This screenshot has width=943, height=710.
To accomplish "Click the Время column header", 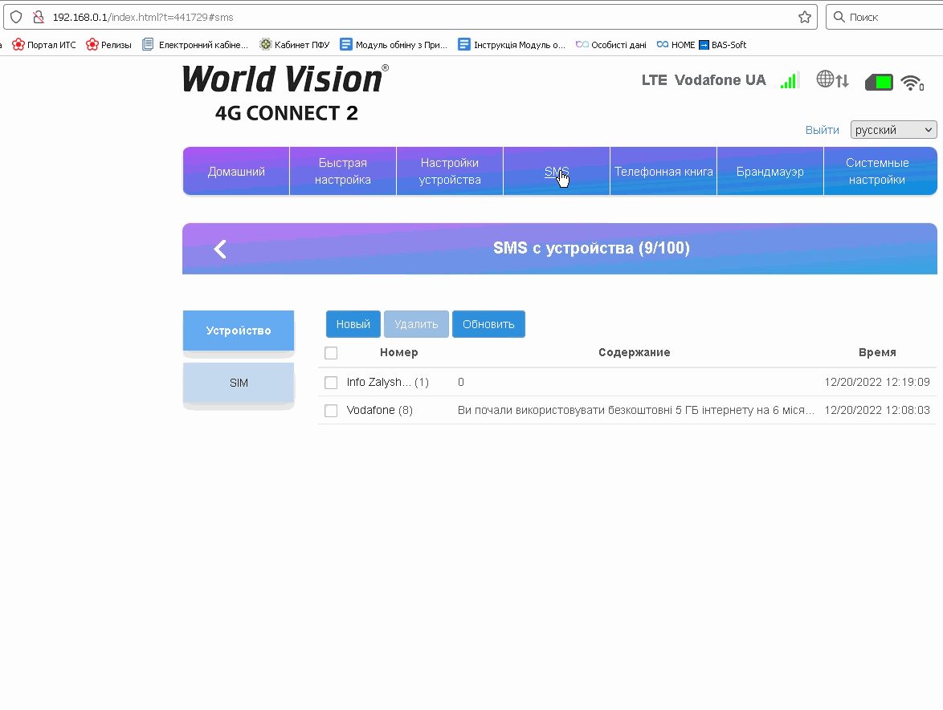I will pos(877,353).
